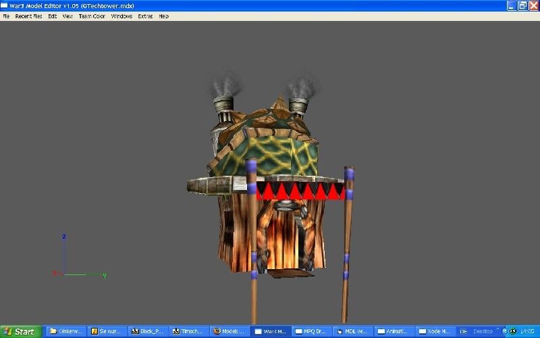Viewport: 540px width, 338px height.
Task: Click the Windows Start button
Action: (x=21, y=332)
